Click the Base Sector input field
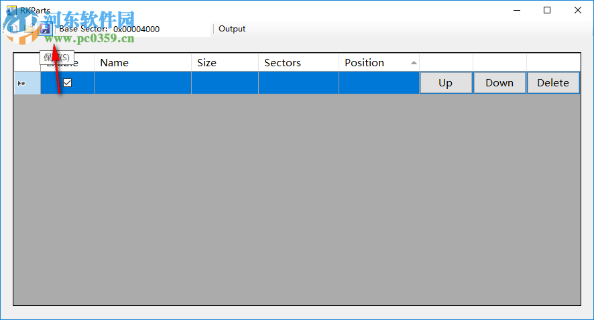The image size is (594, 320). point(160,29)
